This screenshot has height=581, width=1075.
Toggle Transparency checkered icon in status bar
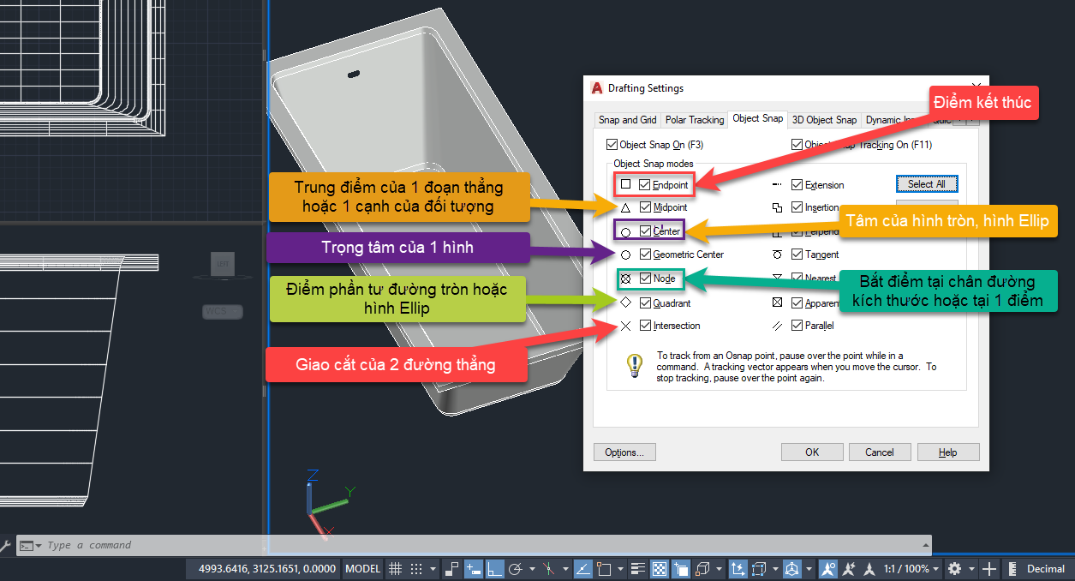[660, 568]
